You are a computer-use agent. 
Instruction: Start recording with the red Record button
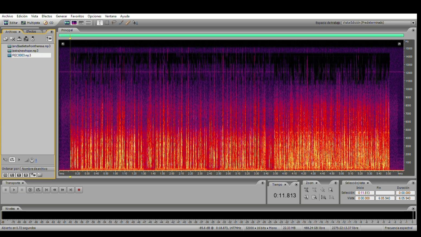tap(79, 190)
